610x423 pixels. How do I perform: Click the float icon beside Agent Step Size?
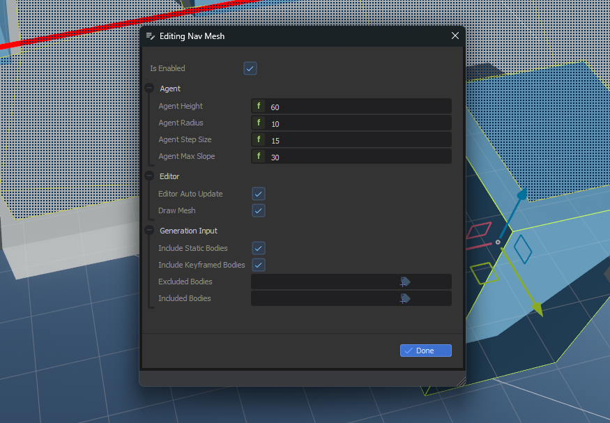tap(259, 140)
